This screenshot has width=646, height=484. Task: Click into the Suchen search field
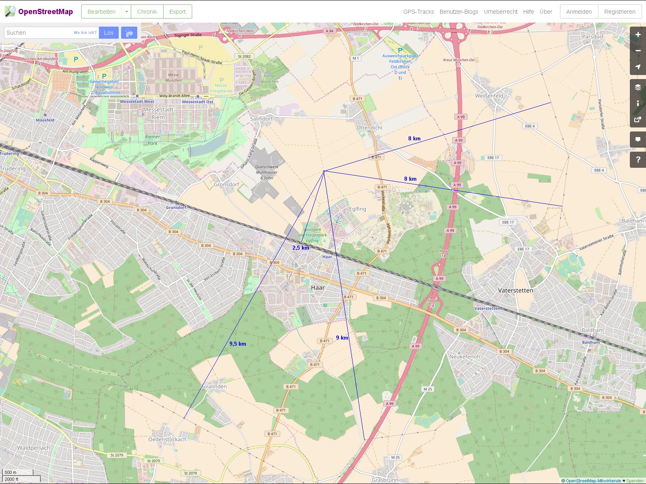pyautogui.click(x=38, y=33)
